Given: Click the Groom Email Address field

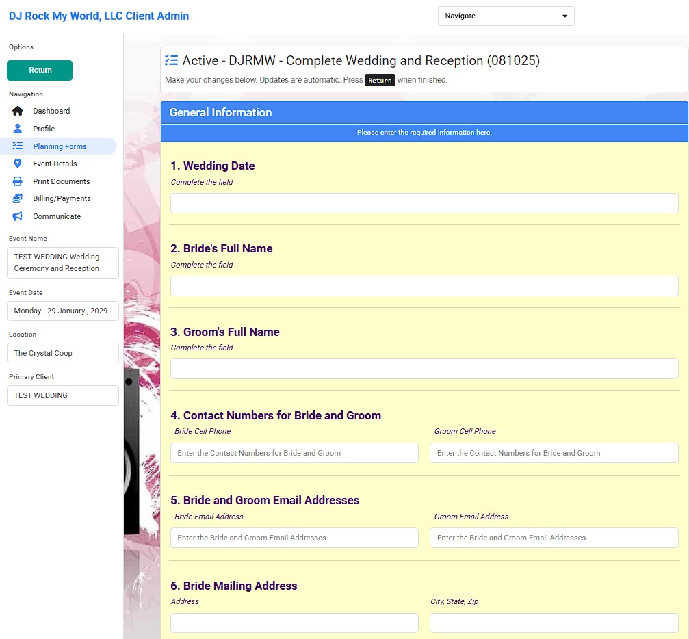Looking at the screenshot, I should coord(554,538).
